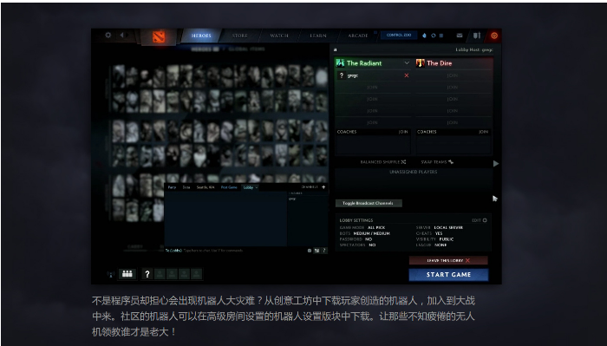Screen dimensions: 607x346
Task: Click LEAVE THIS LOBBY button
Action: point(448,260)
